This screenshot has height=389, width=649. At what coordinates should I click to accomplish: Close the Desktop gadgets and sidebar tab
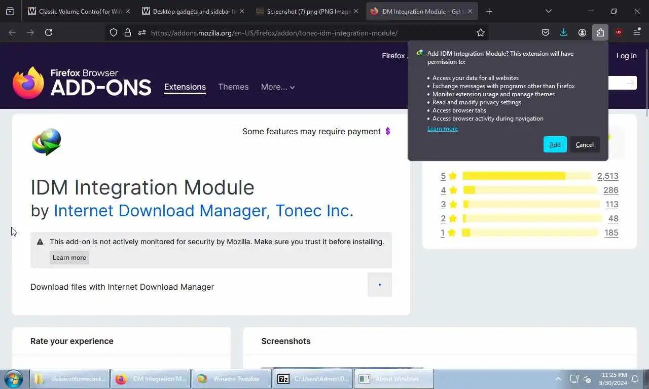pos(241,11)
